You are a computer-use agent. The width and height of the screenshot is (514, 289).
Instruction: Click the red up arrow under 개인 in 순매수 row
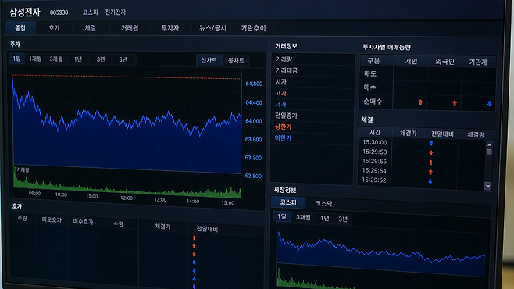click(420, 102)
